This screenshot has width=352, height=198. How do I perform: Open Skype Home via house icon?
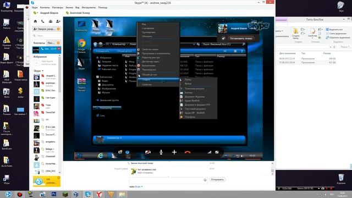tap(35, 21)
